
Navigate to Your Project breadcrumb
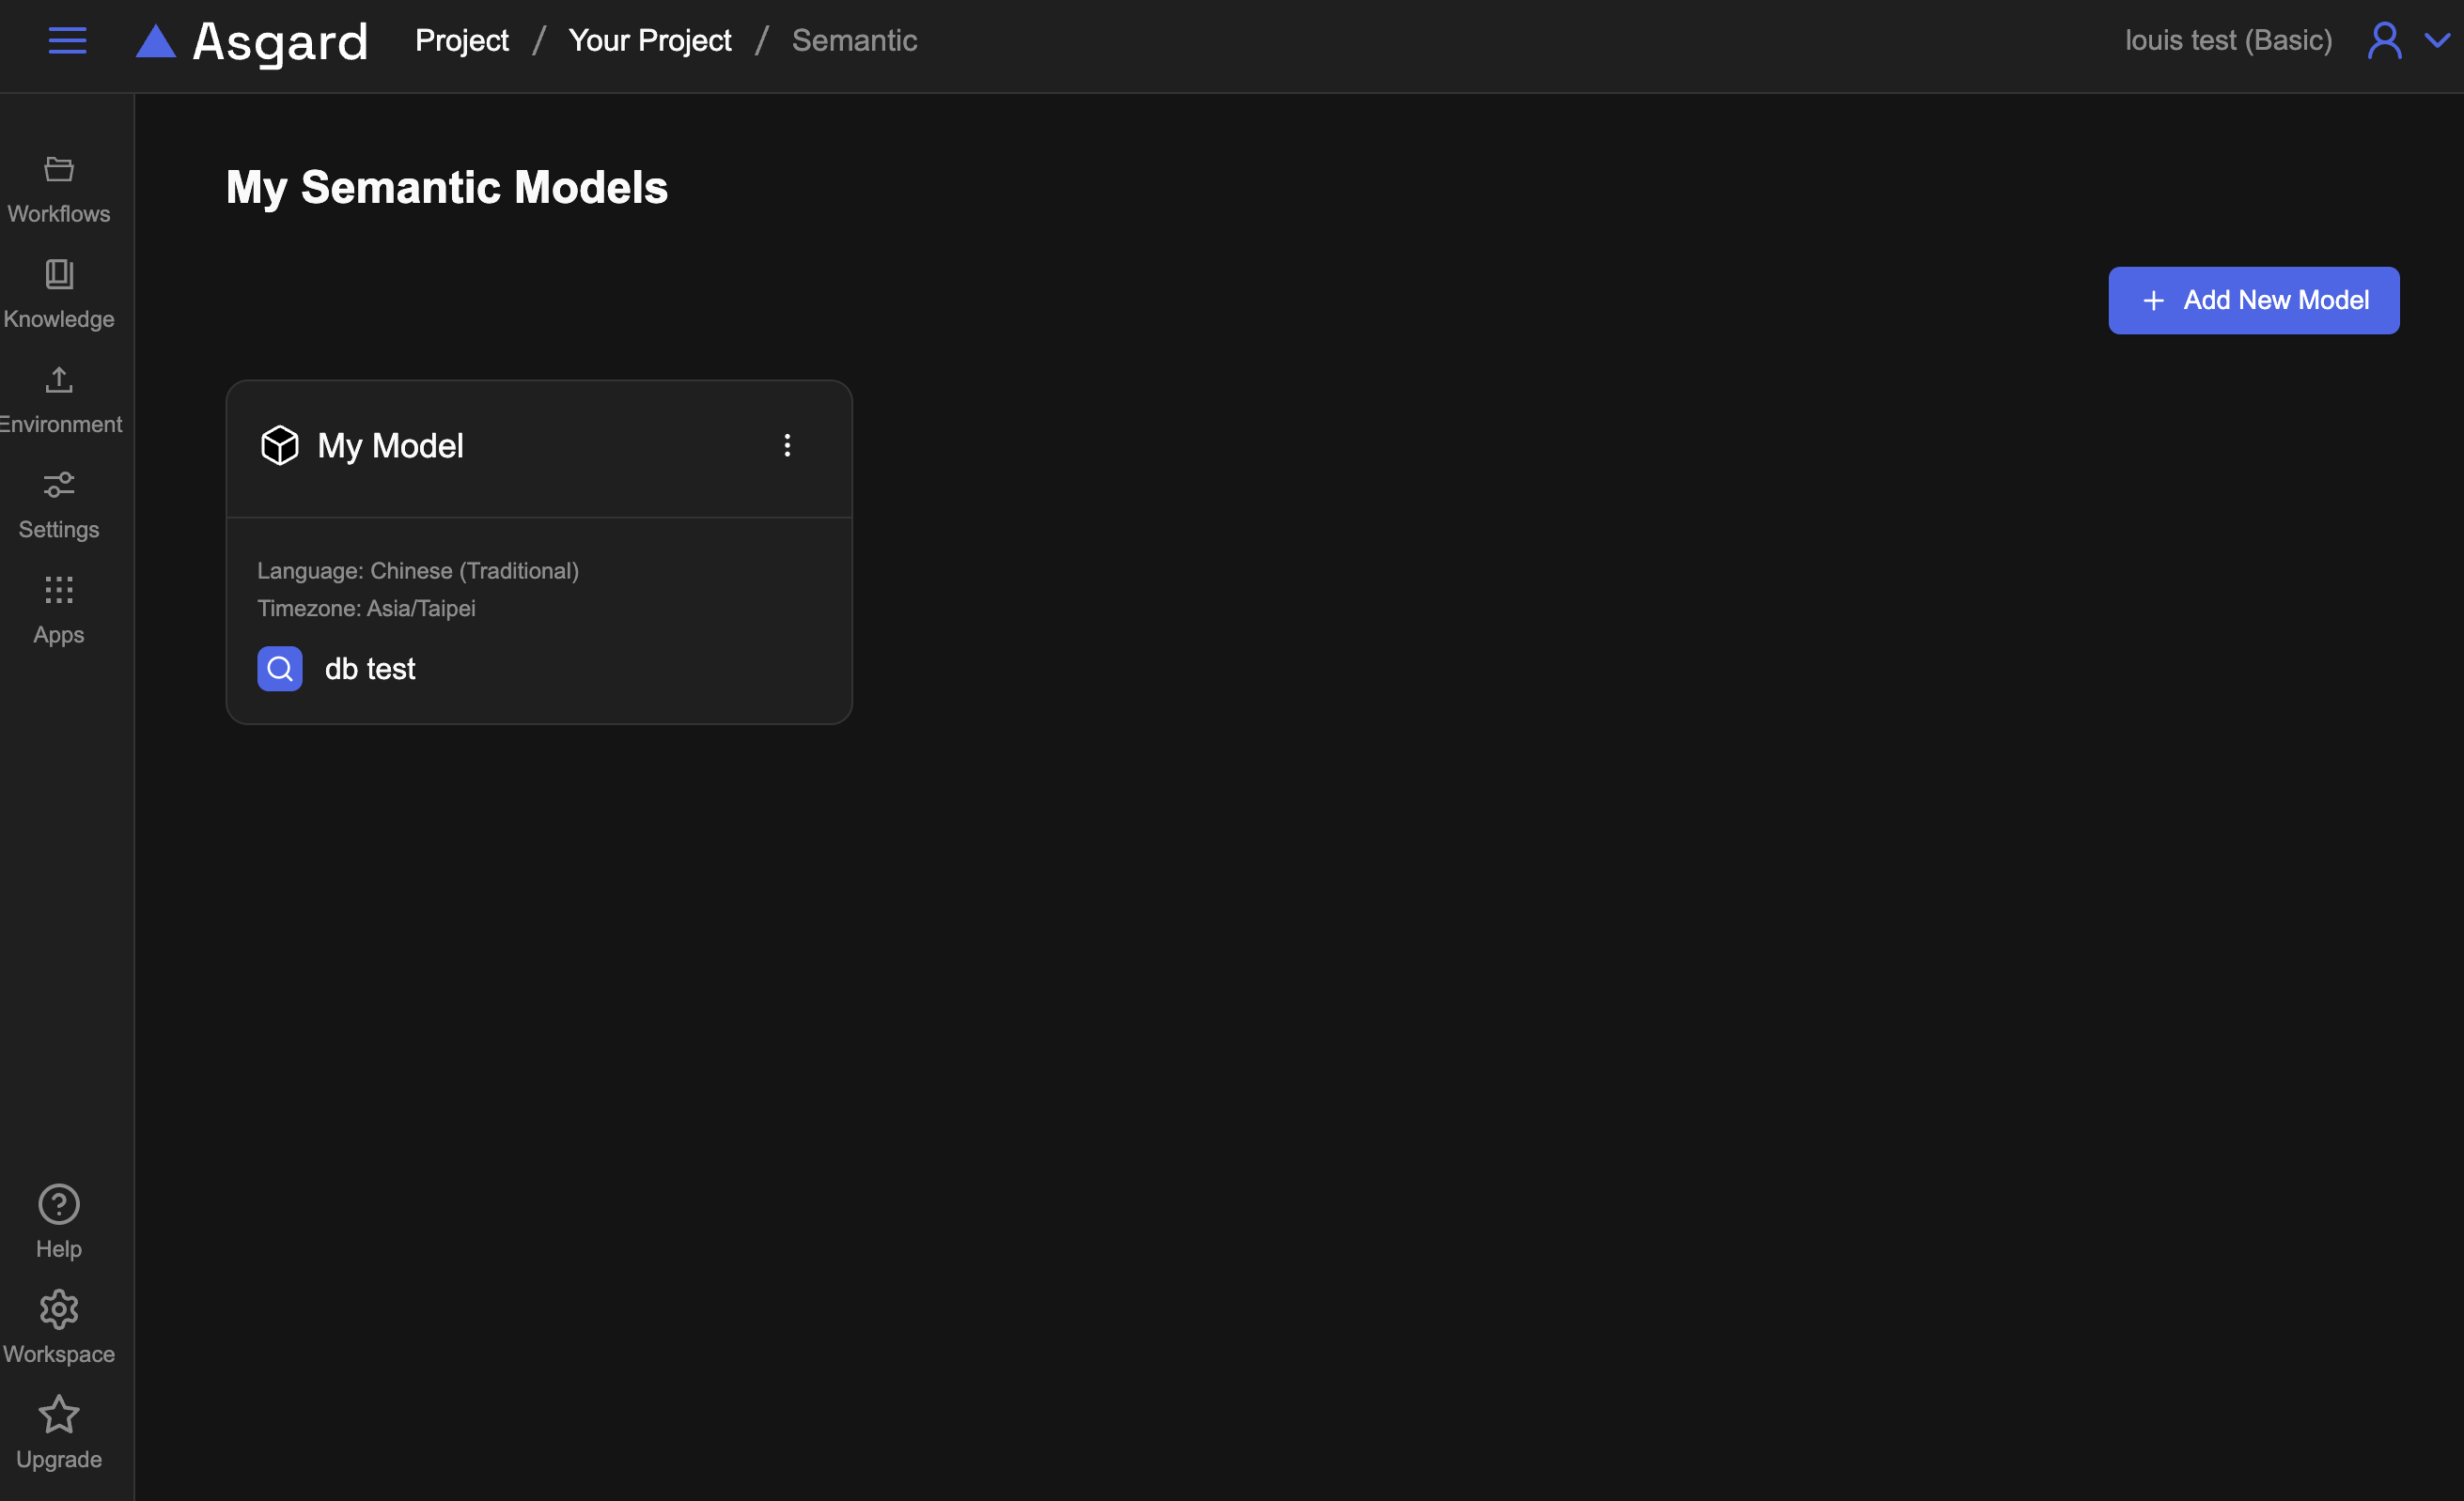(x=649, y=41)
